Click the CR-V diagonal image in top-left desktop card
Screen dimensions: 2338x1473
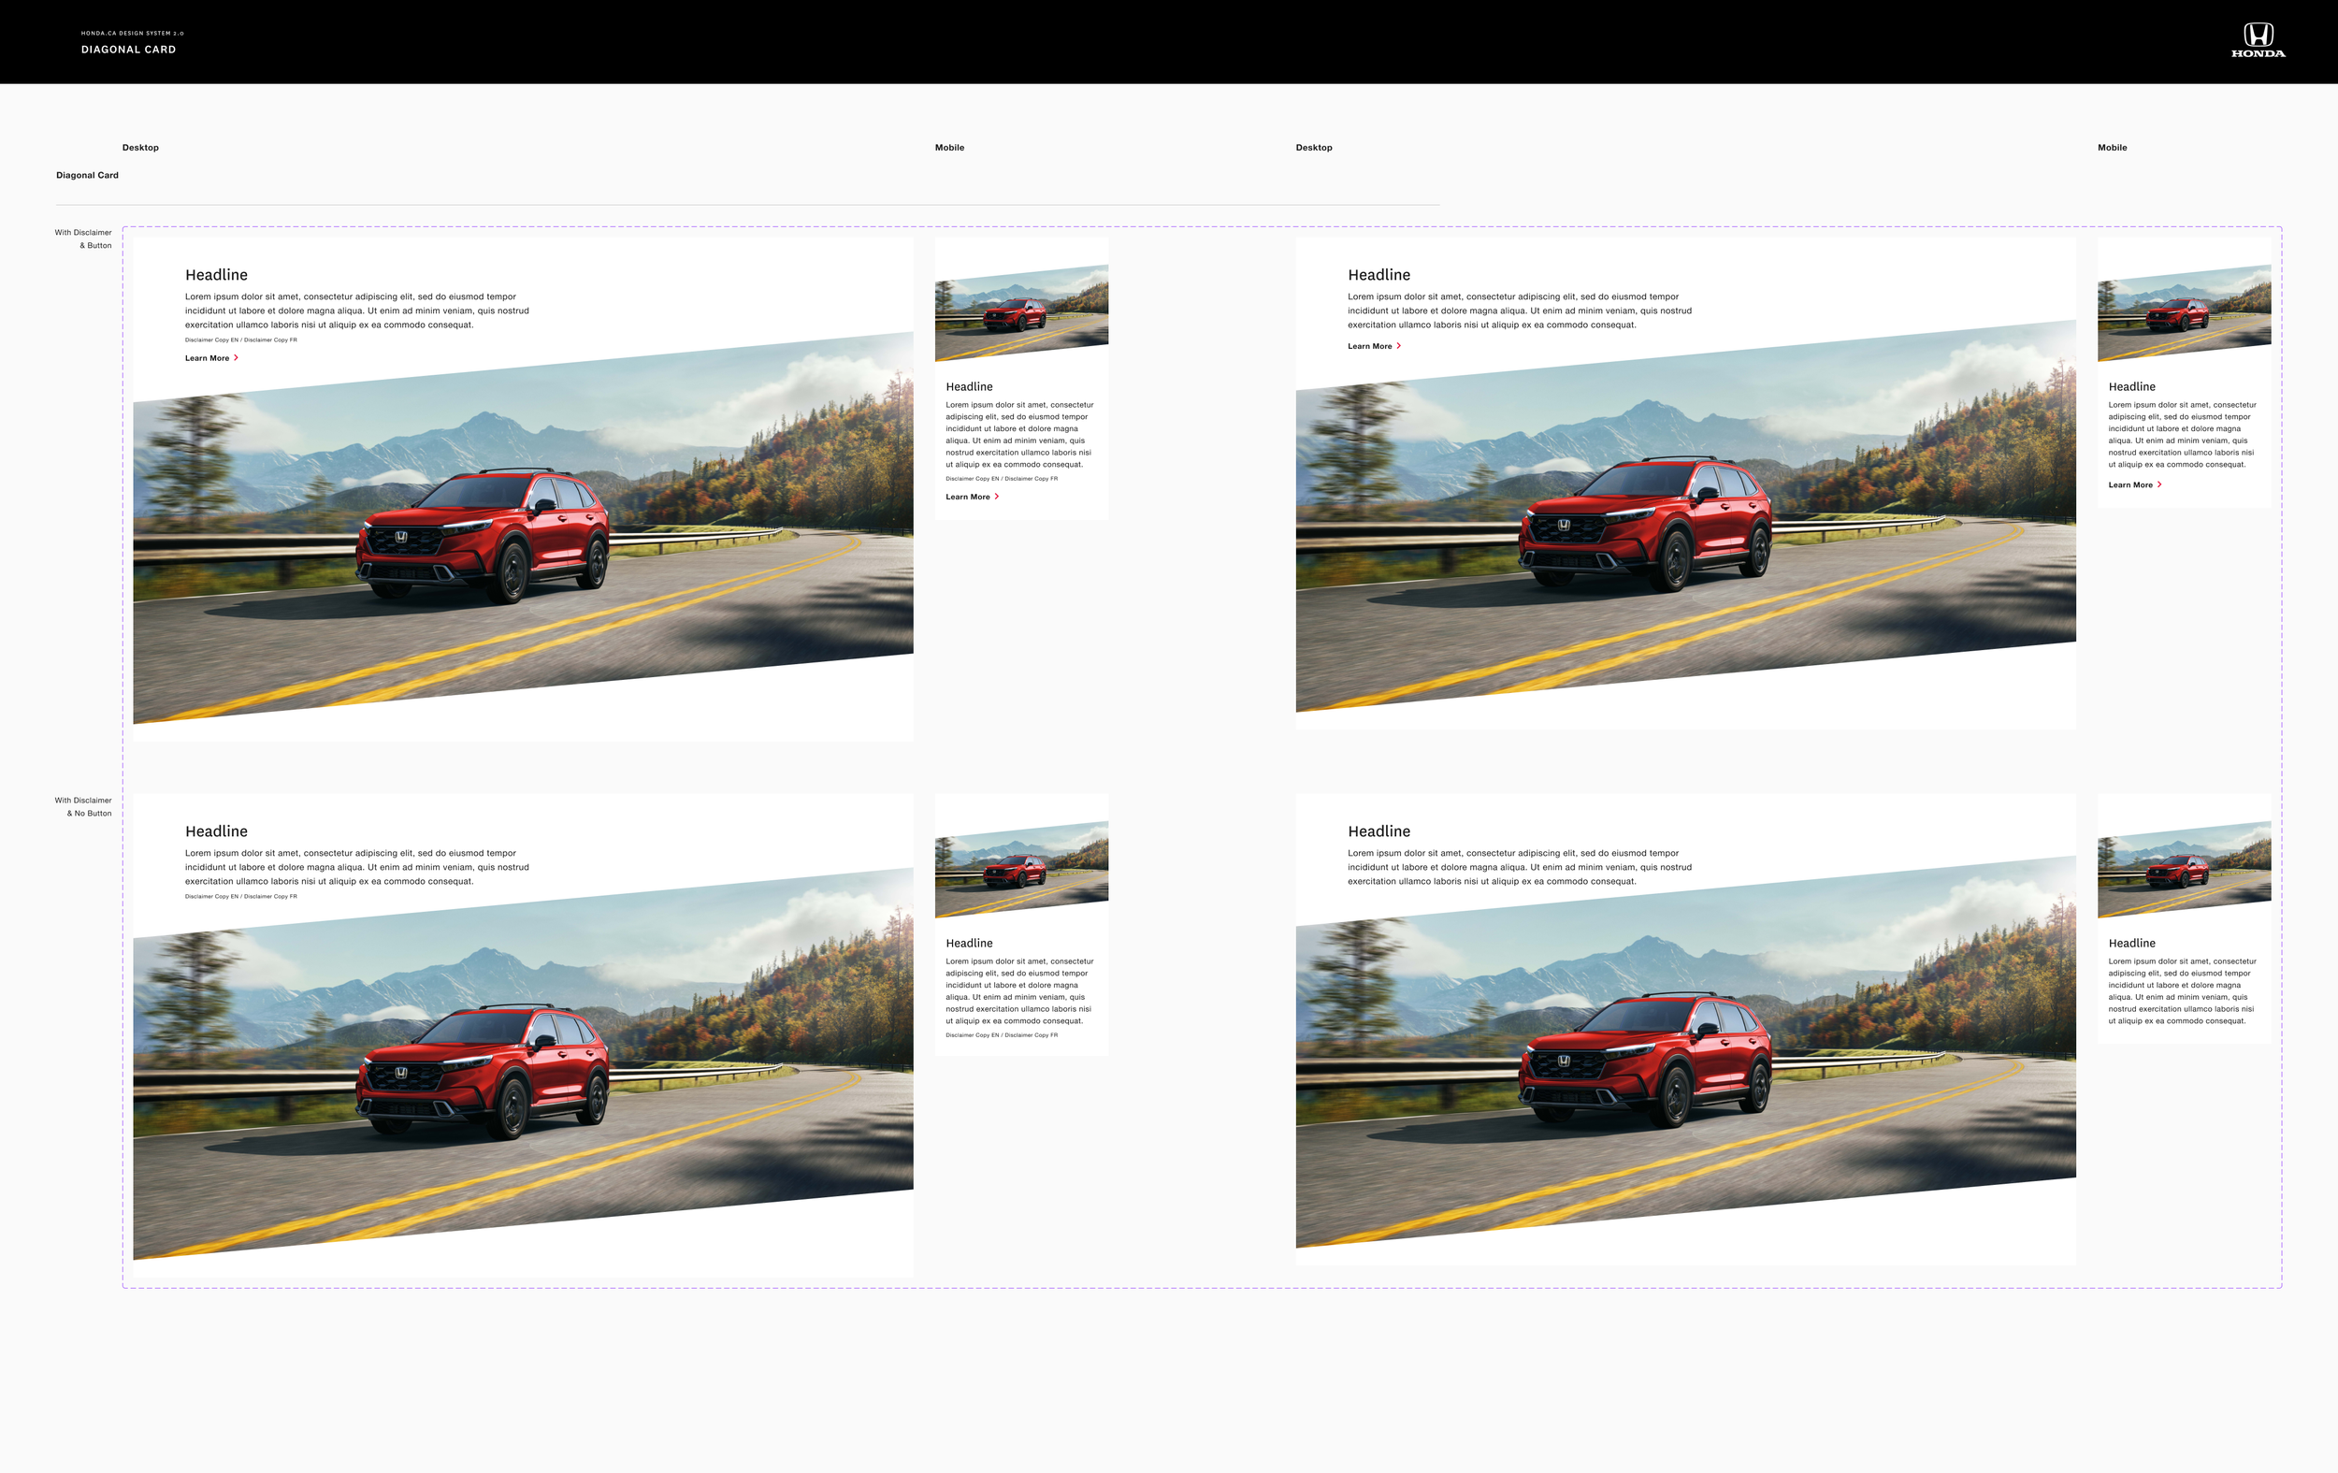click(523, 529)
